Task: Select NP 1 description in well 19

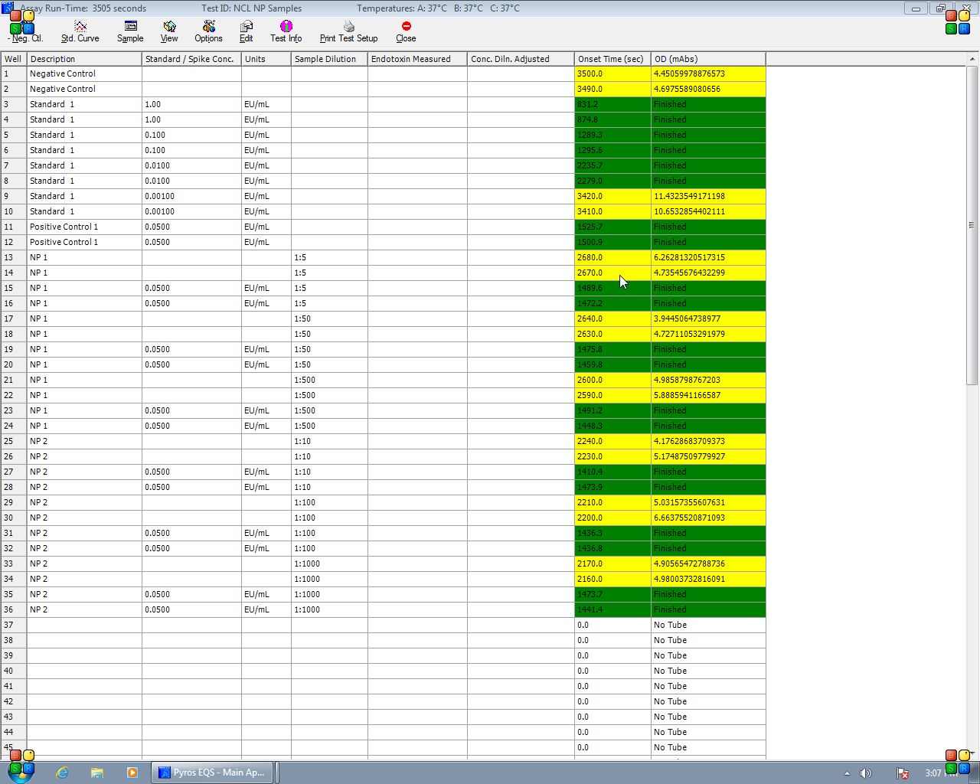Action: pos(84,349)
